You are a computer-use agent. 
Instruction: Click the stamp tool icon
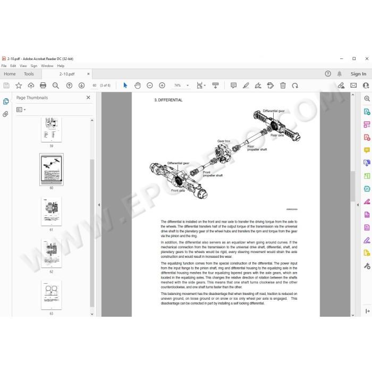click(270, 86)
